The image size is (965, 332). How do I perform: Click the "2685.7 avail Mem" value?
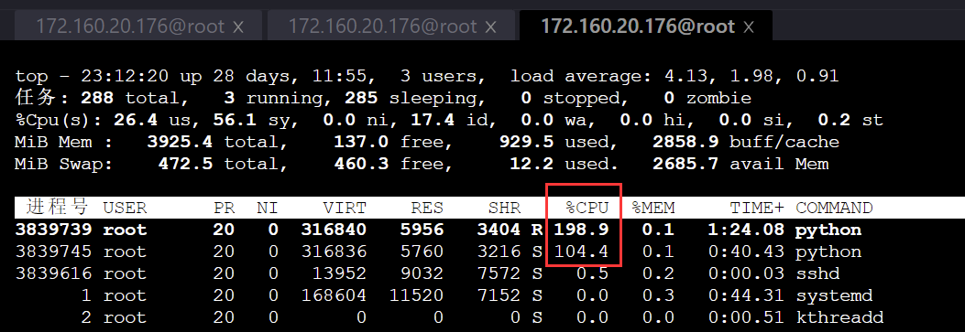coord(740,165)
